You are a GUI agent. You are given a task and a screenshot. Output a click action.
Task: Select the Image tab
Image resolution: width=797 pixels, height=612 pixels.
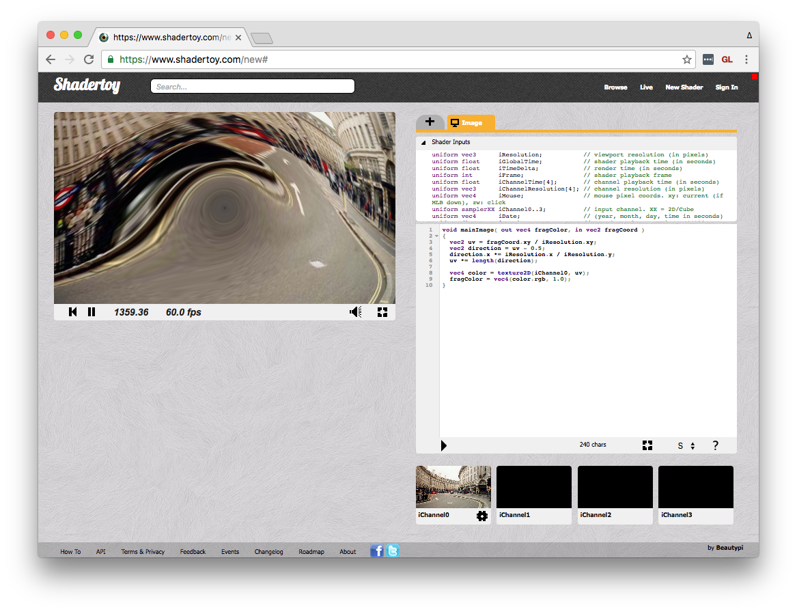pyautogui.click(x=471, y=122)
